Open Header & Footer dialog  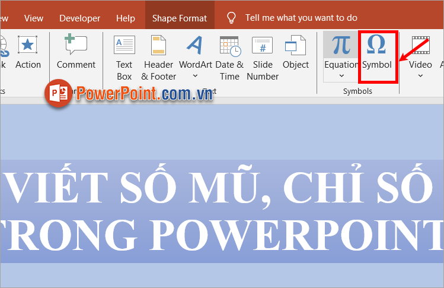(x=159, y=58)
